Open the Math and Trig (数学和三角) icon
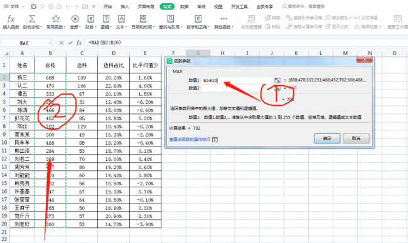408x243 pixels. [x=198, y=19]
